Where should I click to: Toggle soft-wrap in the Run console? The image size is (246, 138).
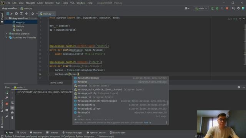pos(12,103)
